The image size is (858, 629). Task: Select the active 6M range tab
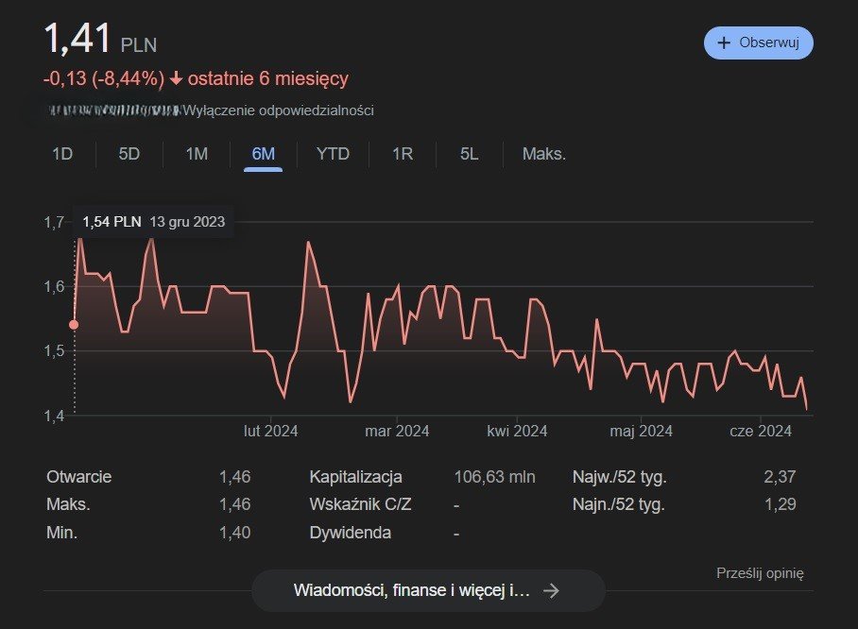264,154
